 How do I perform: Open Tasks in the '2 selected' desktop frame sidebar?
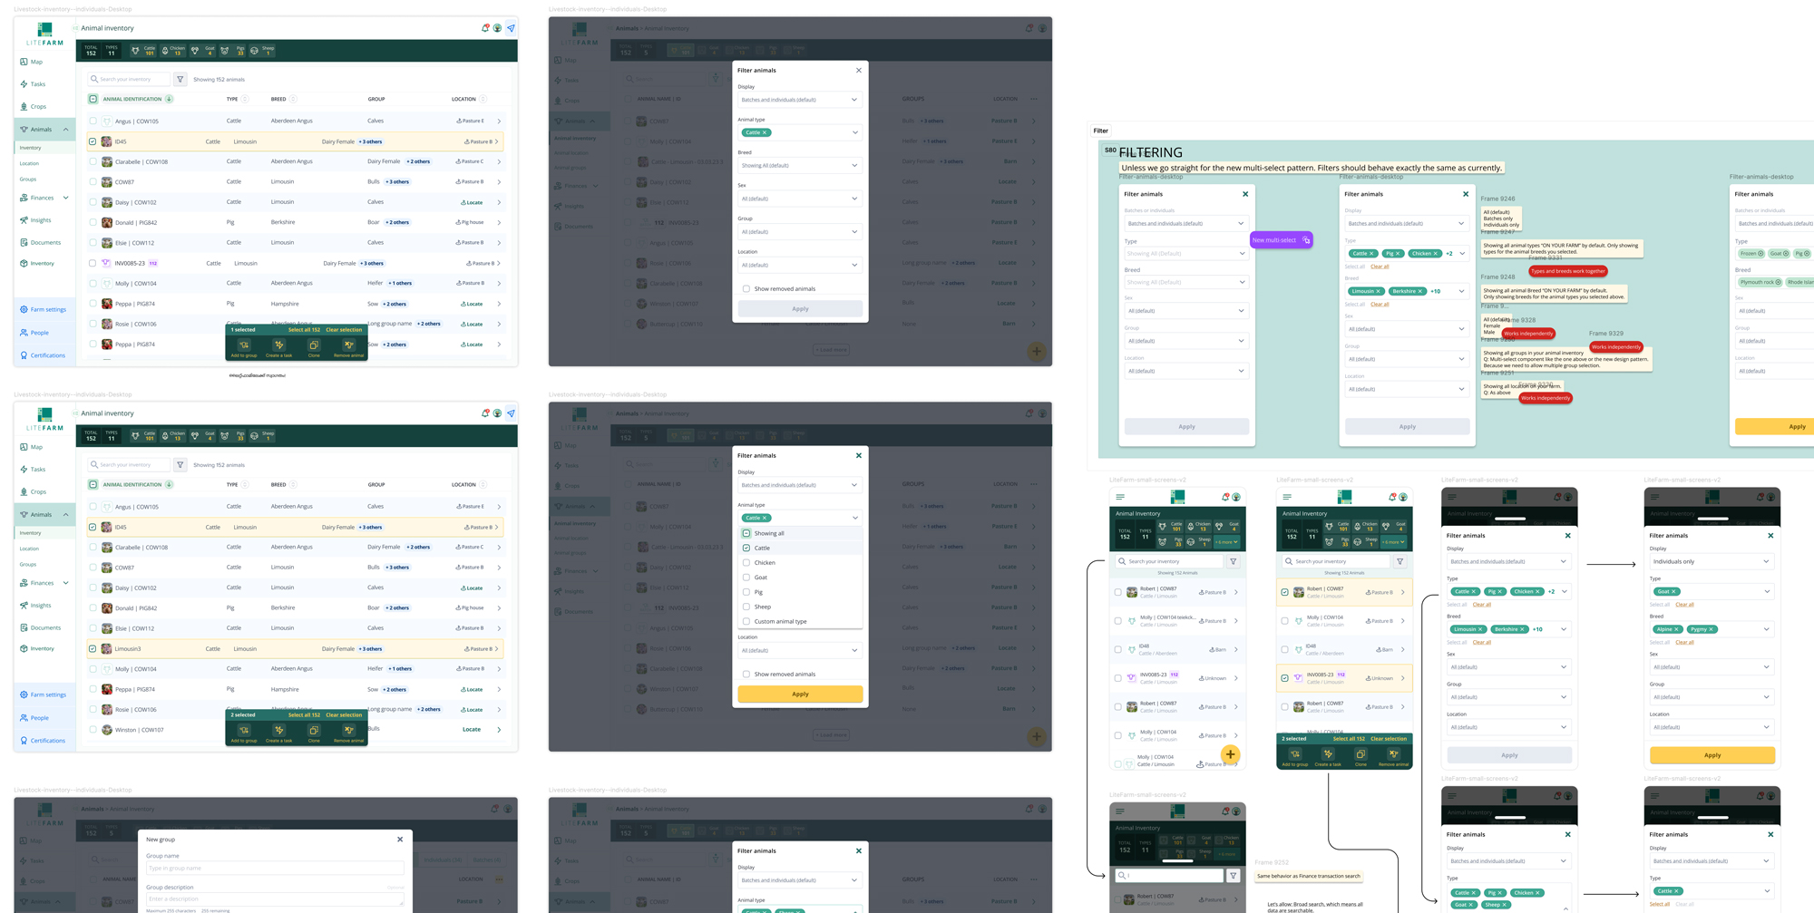(33, 470)
